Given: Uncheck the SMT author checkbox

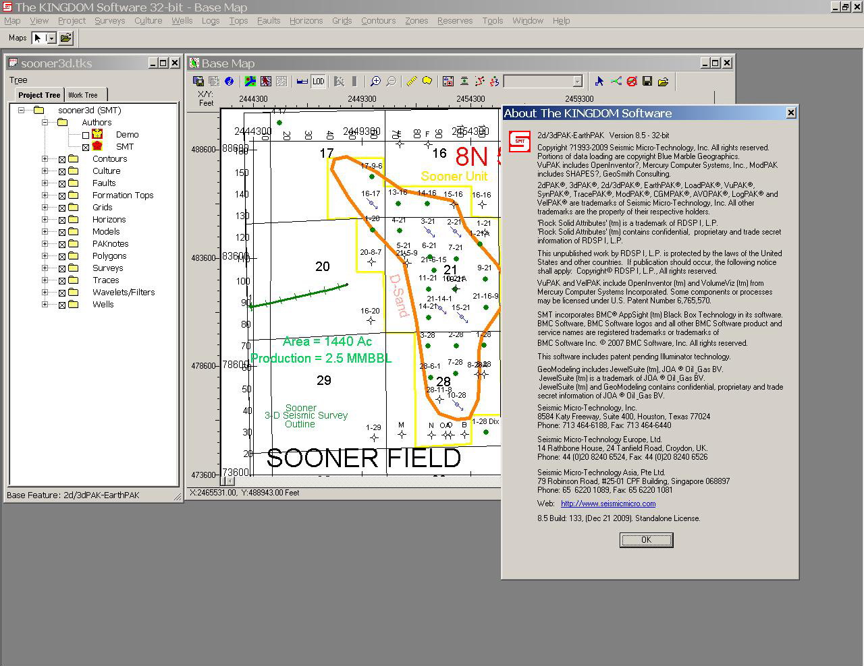Looking at the screenshot, I should tap(86, 147).
